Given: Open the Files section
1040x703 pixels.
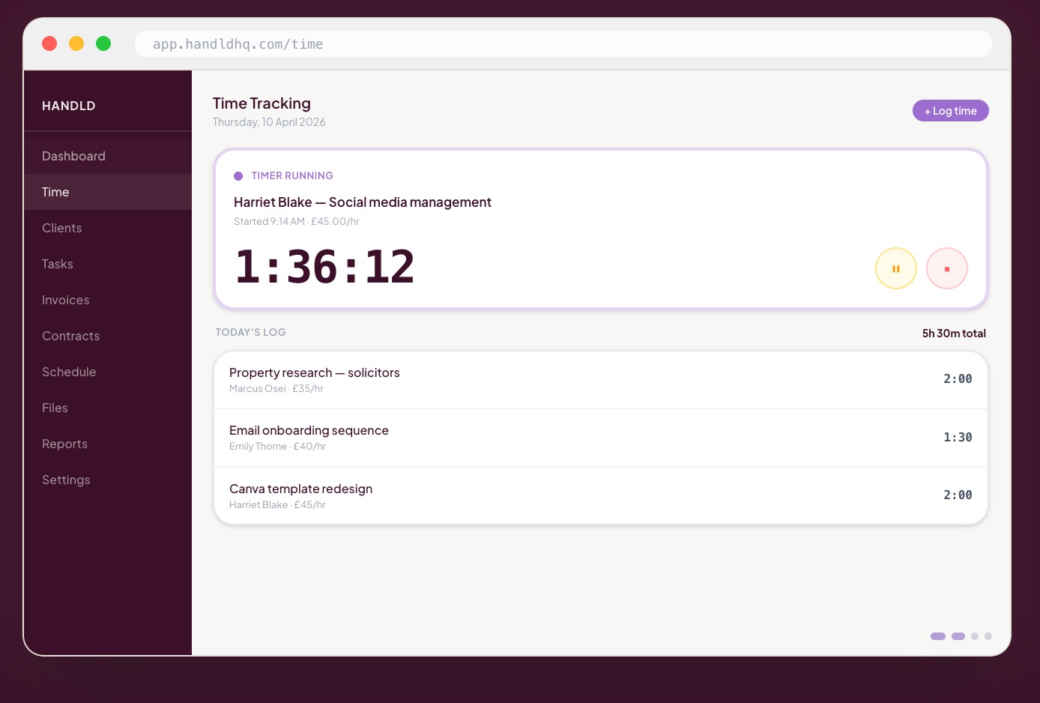Looking at the screenshot, I should (55, 408).
